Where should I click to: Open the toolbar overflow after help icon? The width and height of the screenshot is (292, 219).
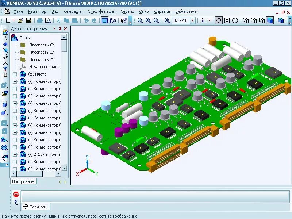click(130, 20)
